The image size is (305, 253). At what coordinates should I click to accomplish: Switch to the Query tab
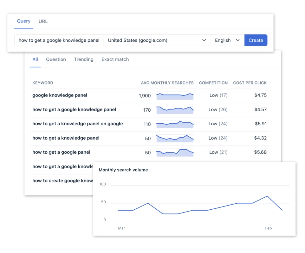24,21
